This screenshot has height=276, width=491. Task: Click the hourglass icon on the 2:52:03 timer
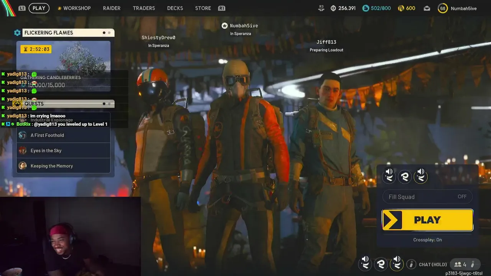(x=26, y=49)
